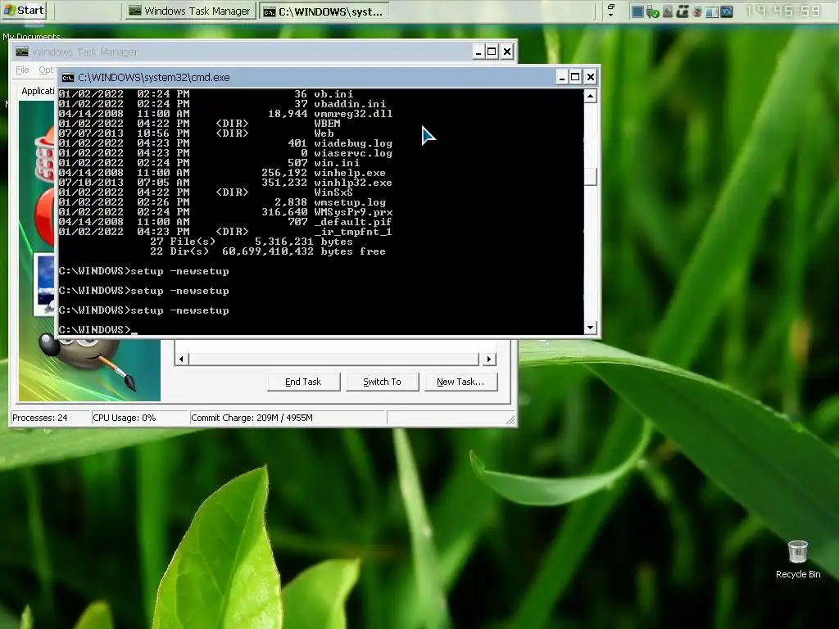Click the cmd window scroll up arrow
839x629 pixels.
pos(590,97)
